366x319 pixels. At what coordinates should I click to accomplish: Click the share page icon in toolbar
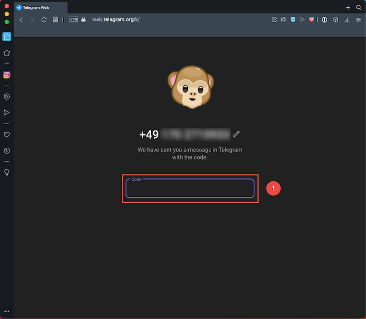tap(274, 20)
